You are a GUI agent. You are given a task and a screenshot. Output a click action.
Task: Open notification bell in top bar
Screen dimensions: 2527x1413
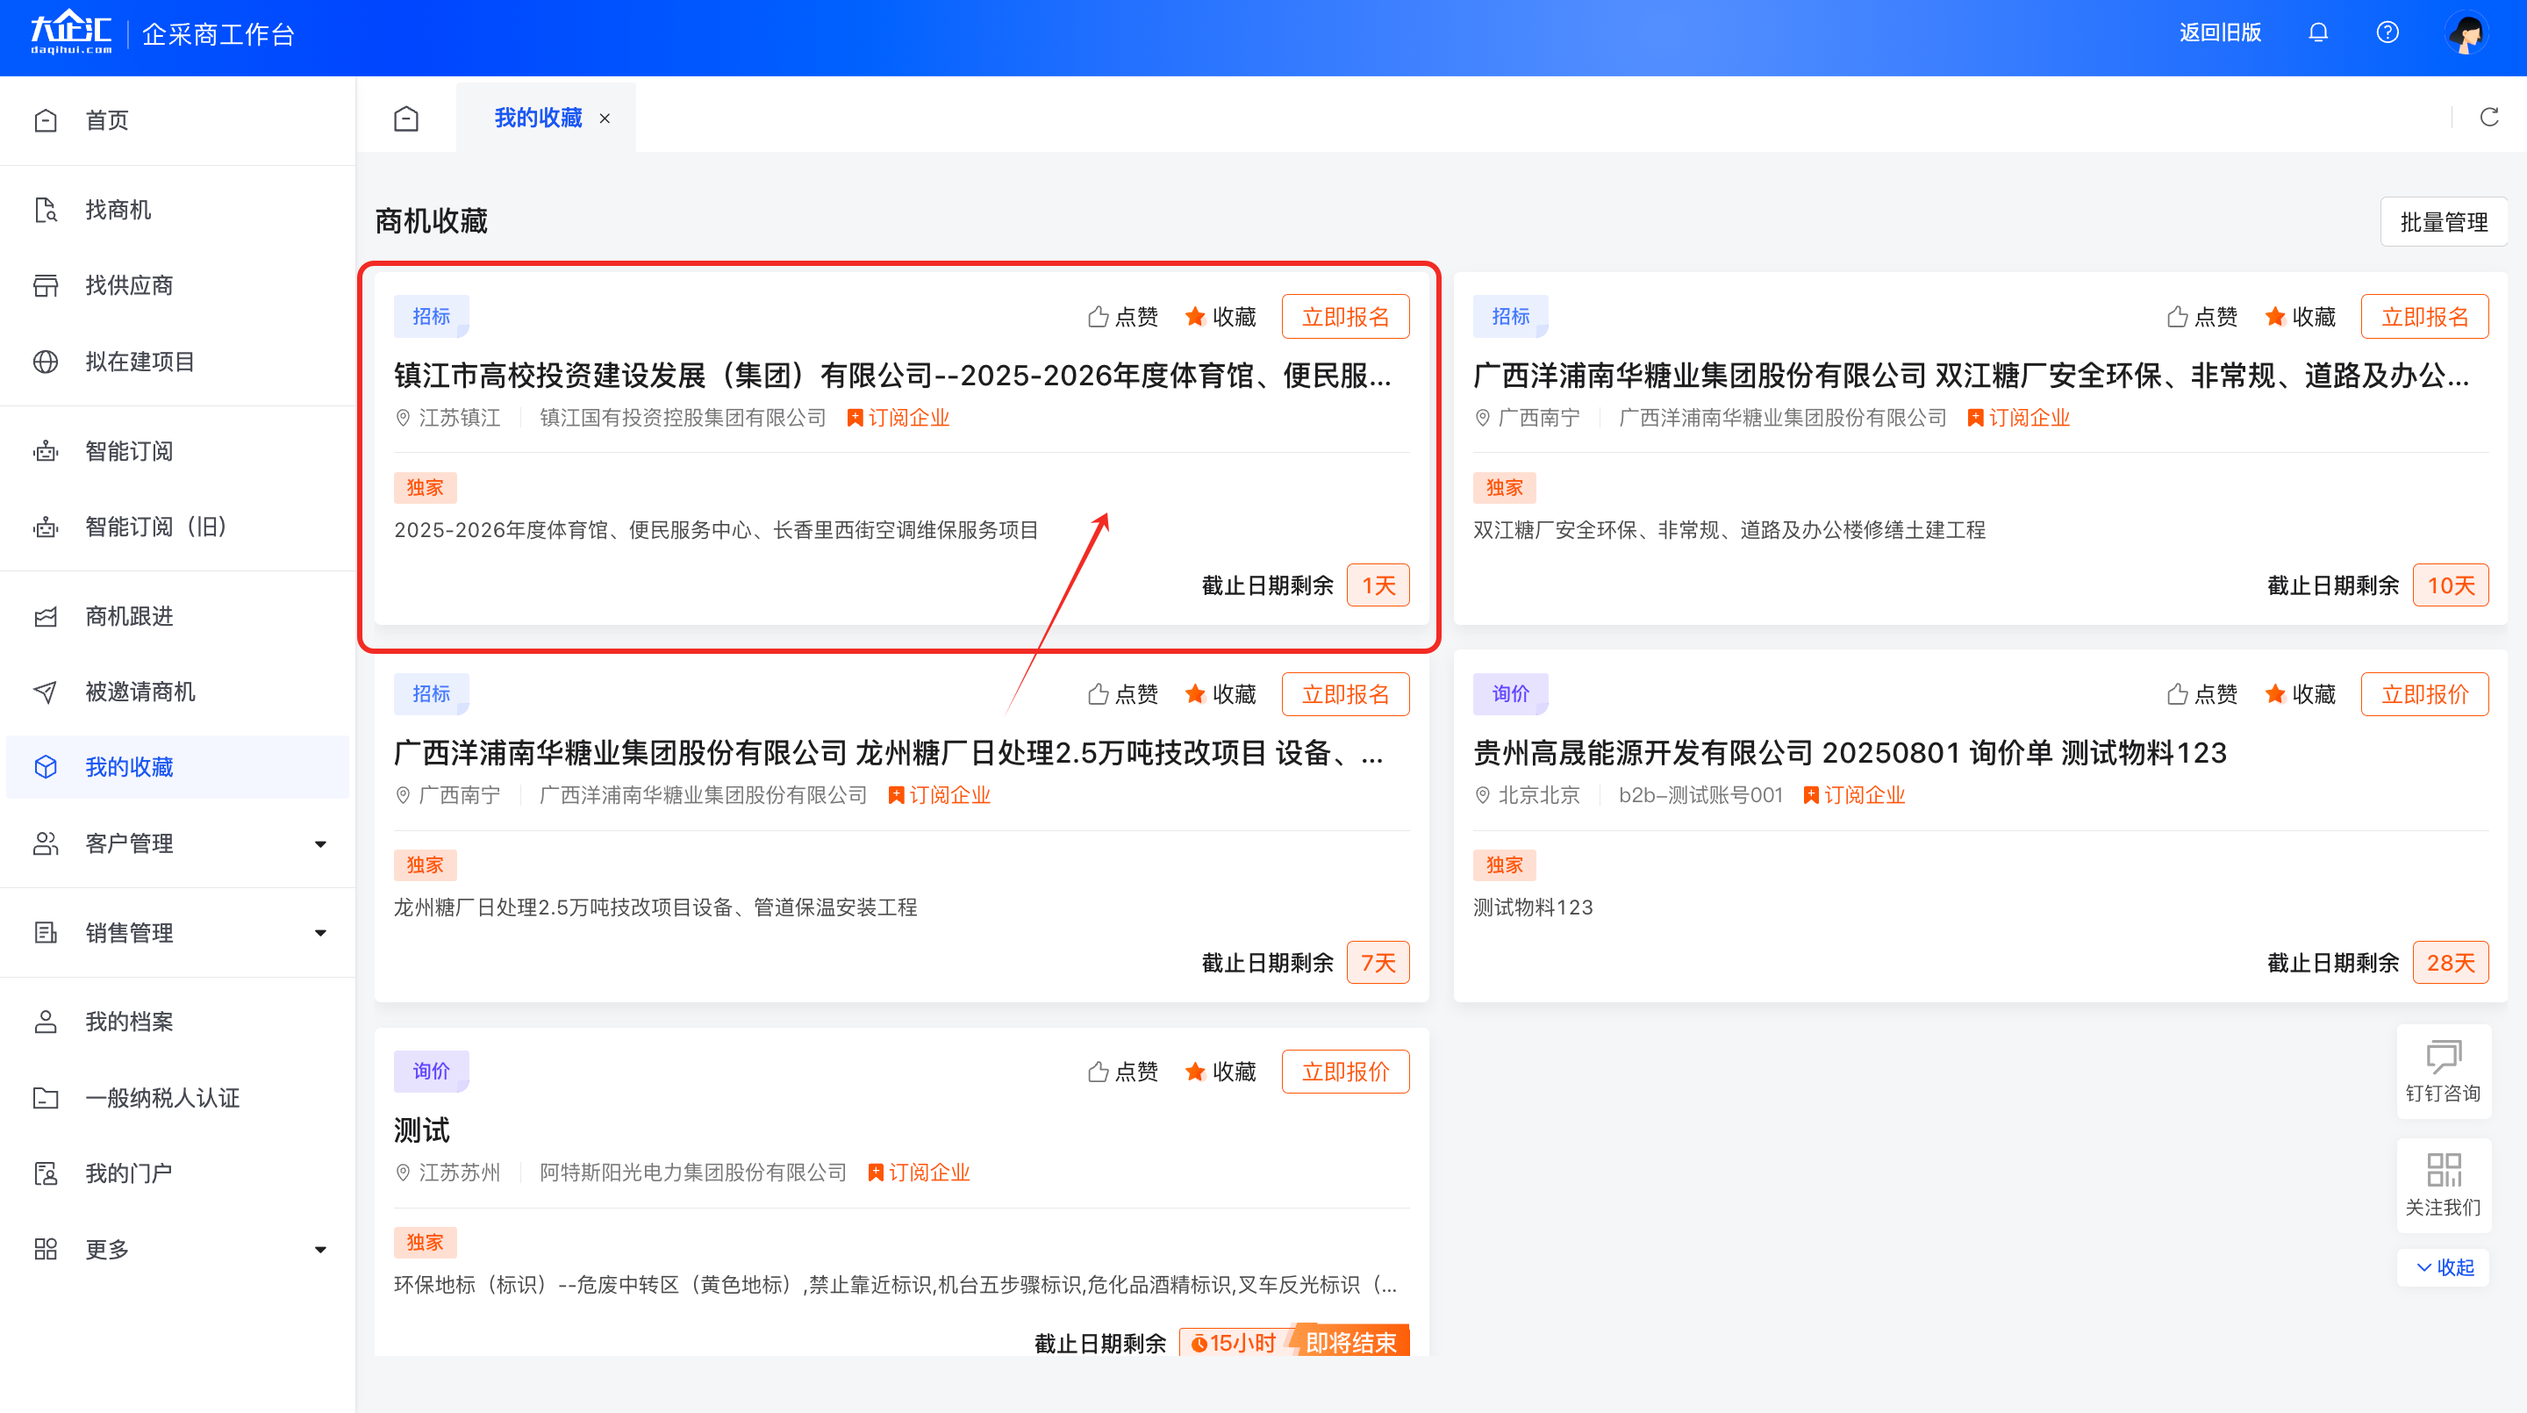click(2318, 32)
